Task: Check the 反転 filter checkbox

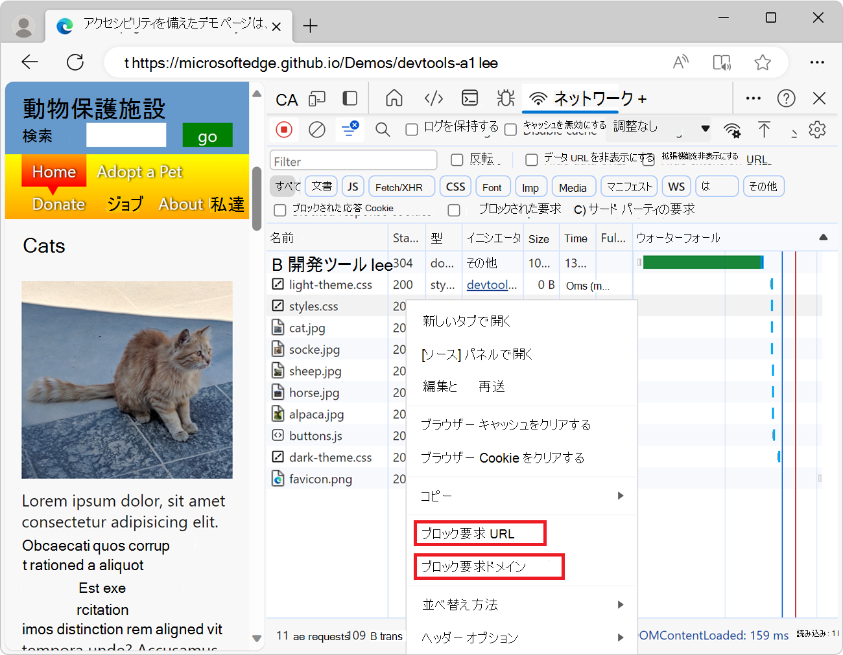Action: [x=457, y=160]
